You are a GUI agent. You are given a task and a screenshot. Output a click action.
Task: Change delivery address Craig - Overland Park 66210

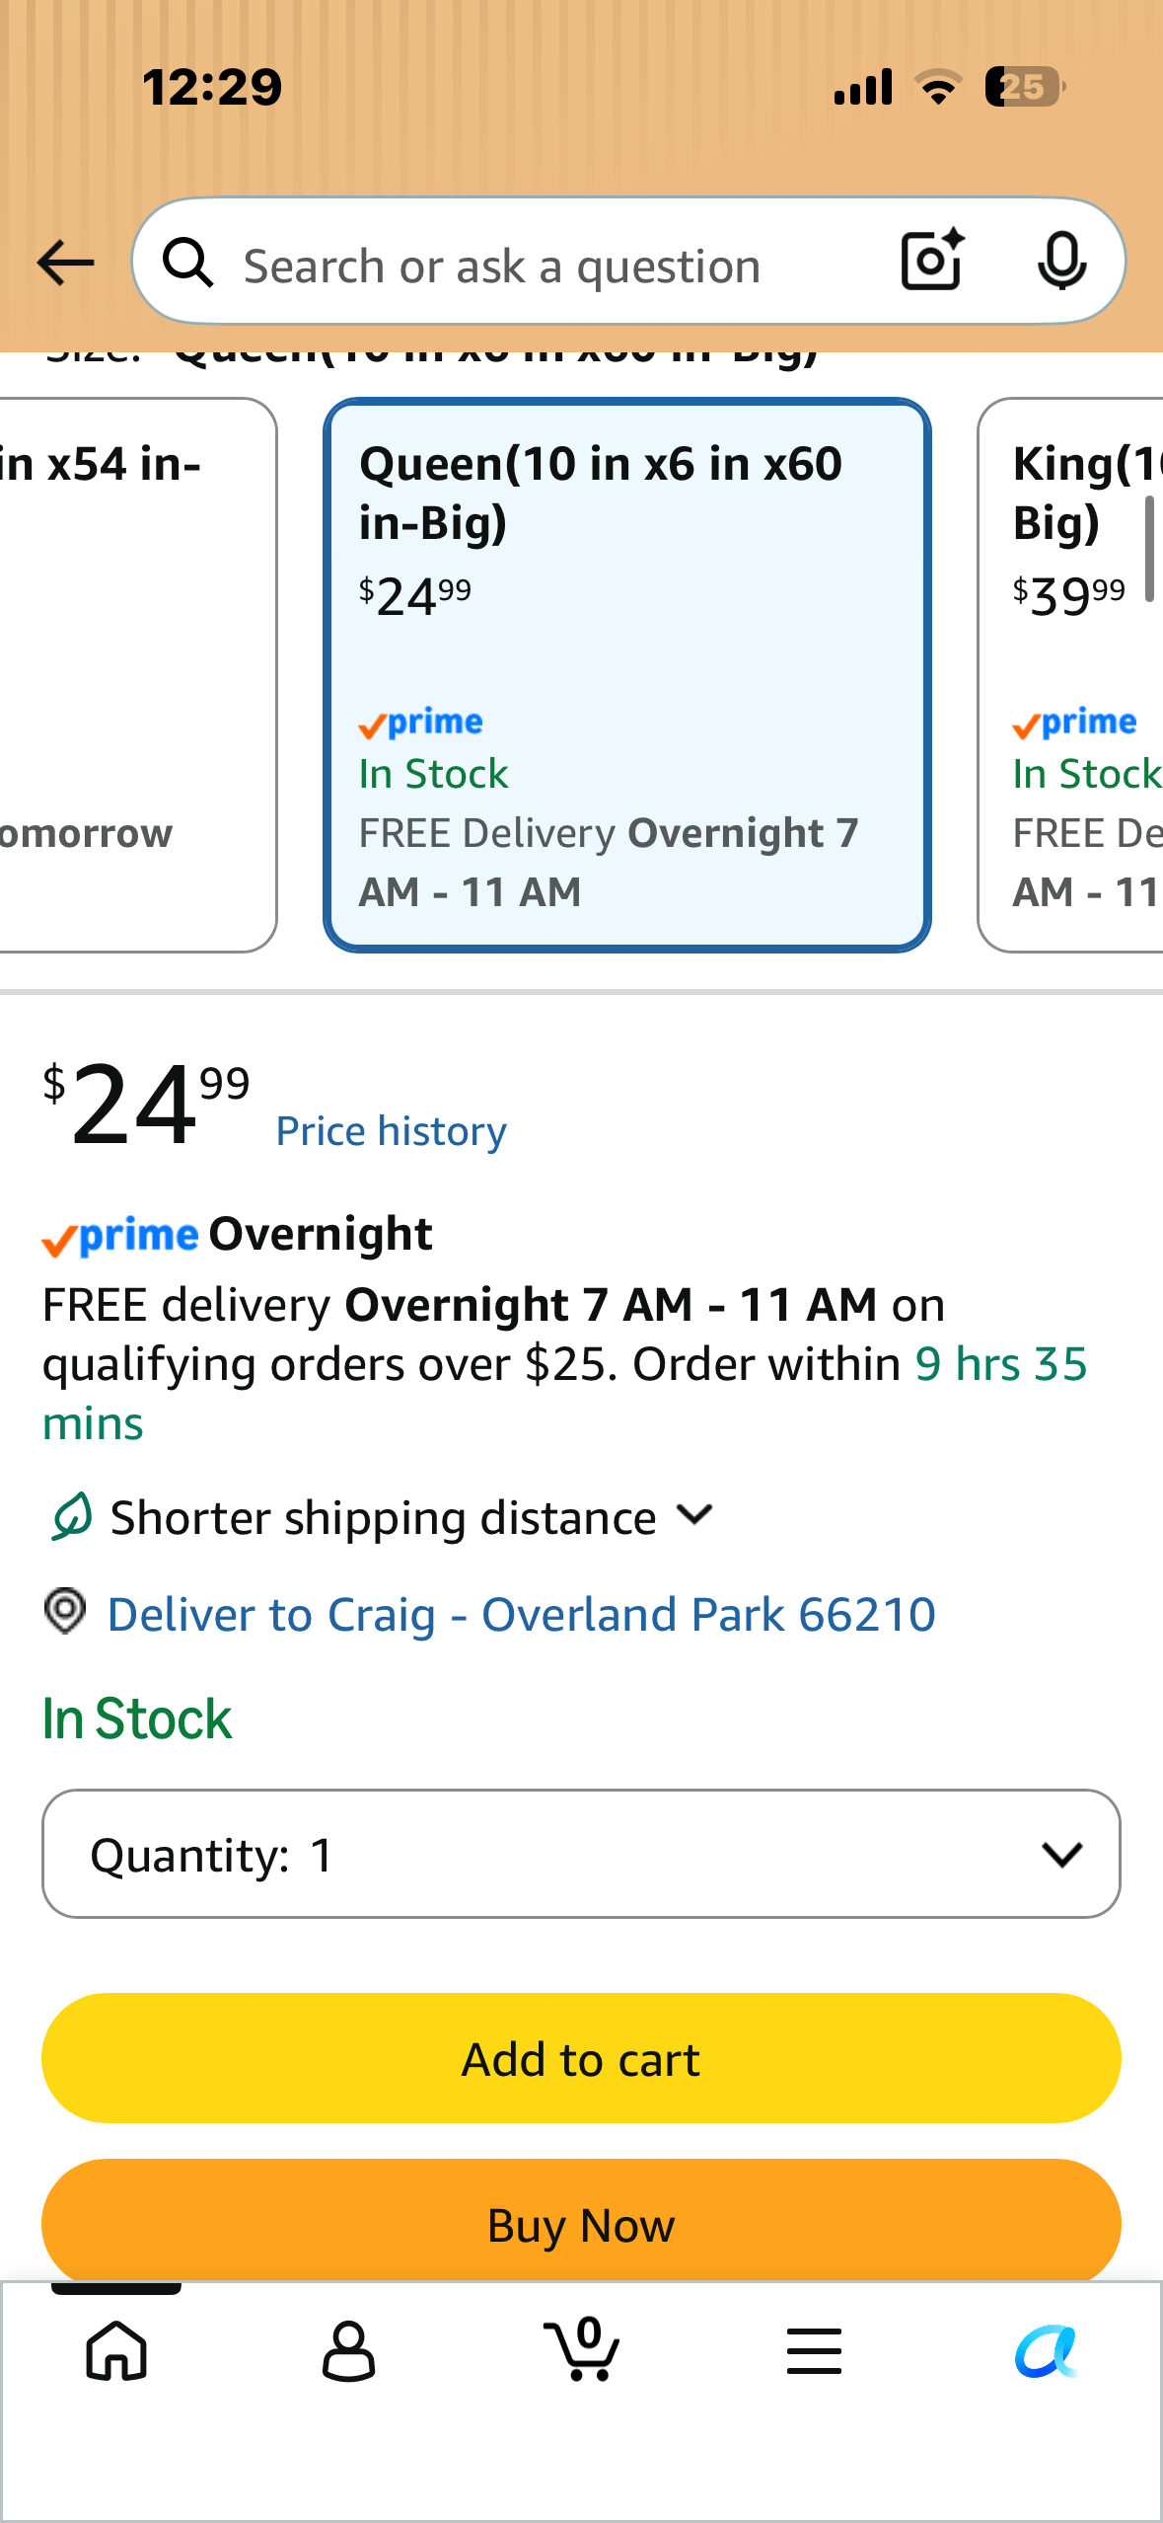pyautogui.click(x=522, y=1615)
